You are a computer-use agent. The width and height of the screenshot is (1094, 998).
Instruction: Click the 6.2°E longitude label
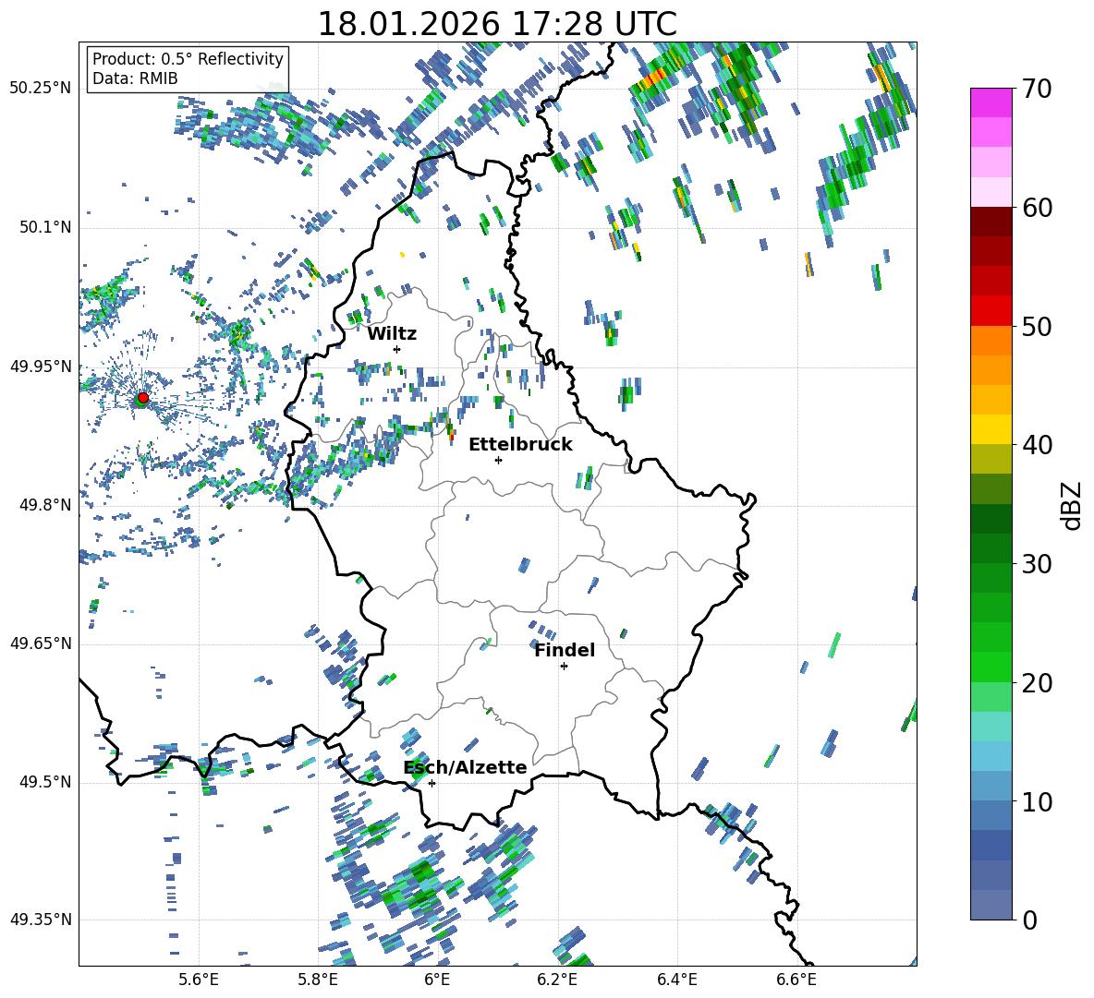point(557,980)
